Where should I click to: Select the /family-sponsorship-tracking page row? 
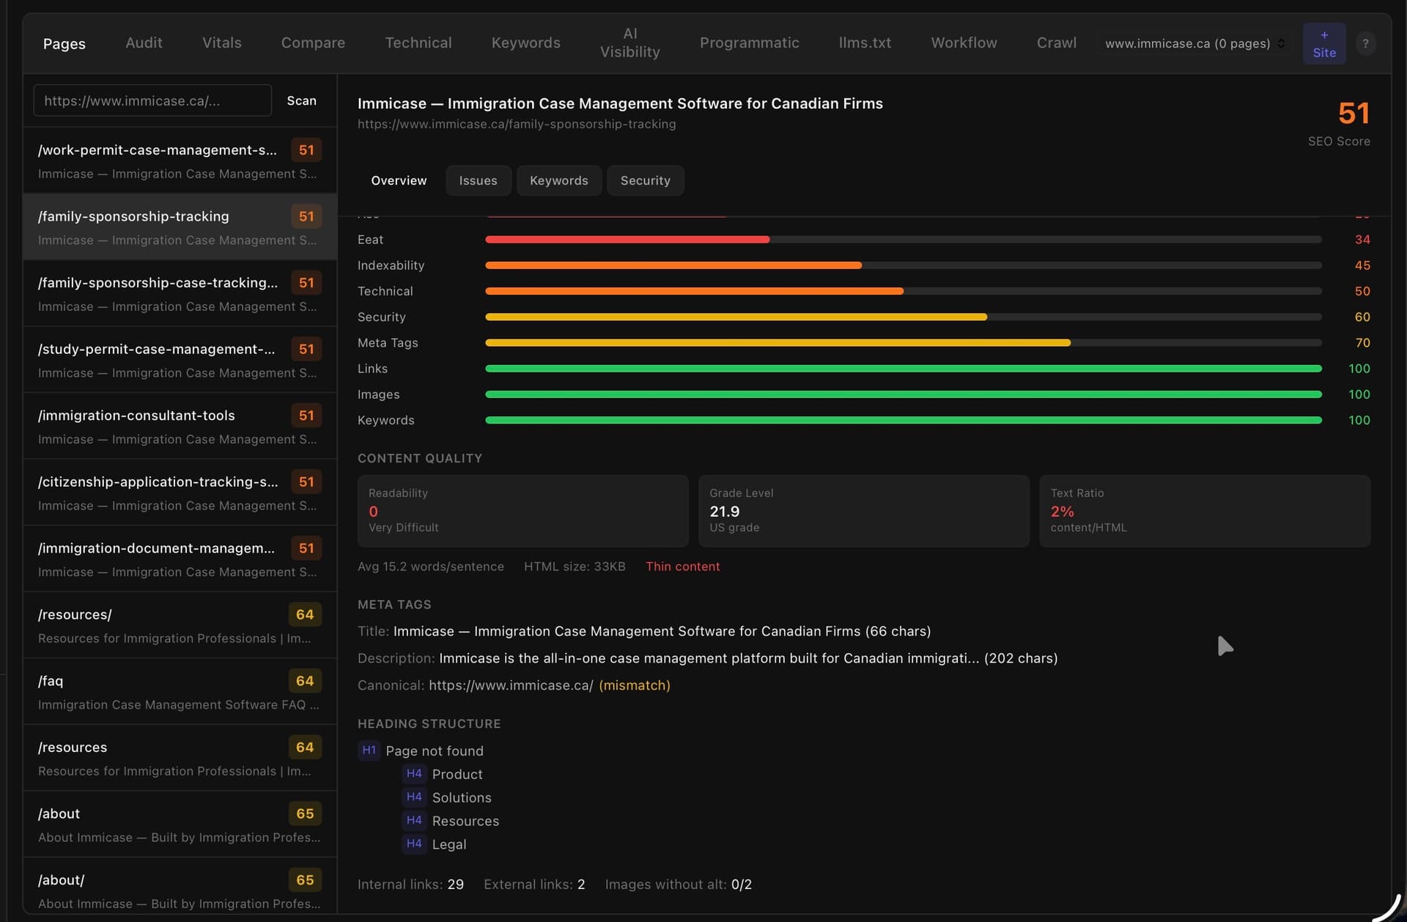(x=180, y=227)
